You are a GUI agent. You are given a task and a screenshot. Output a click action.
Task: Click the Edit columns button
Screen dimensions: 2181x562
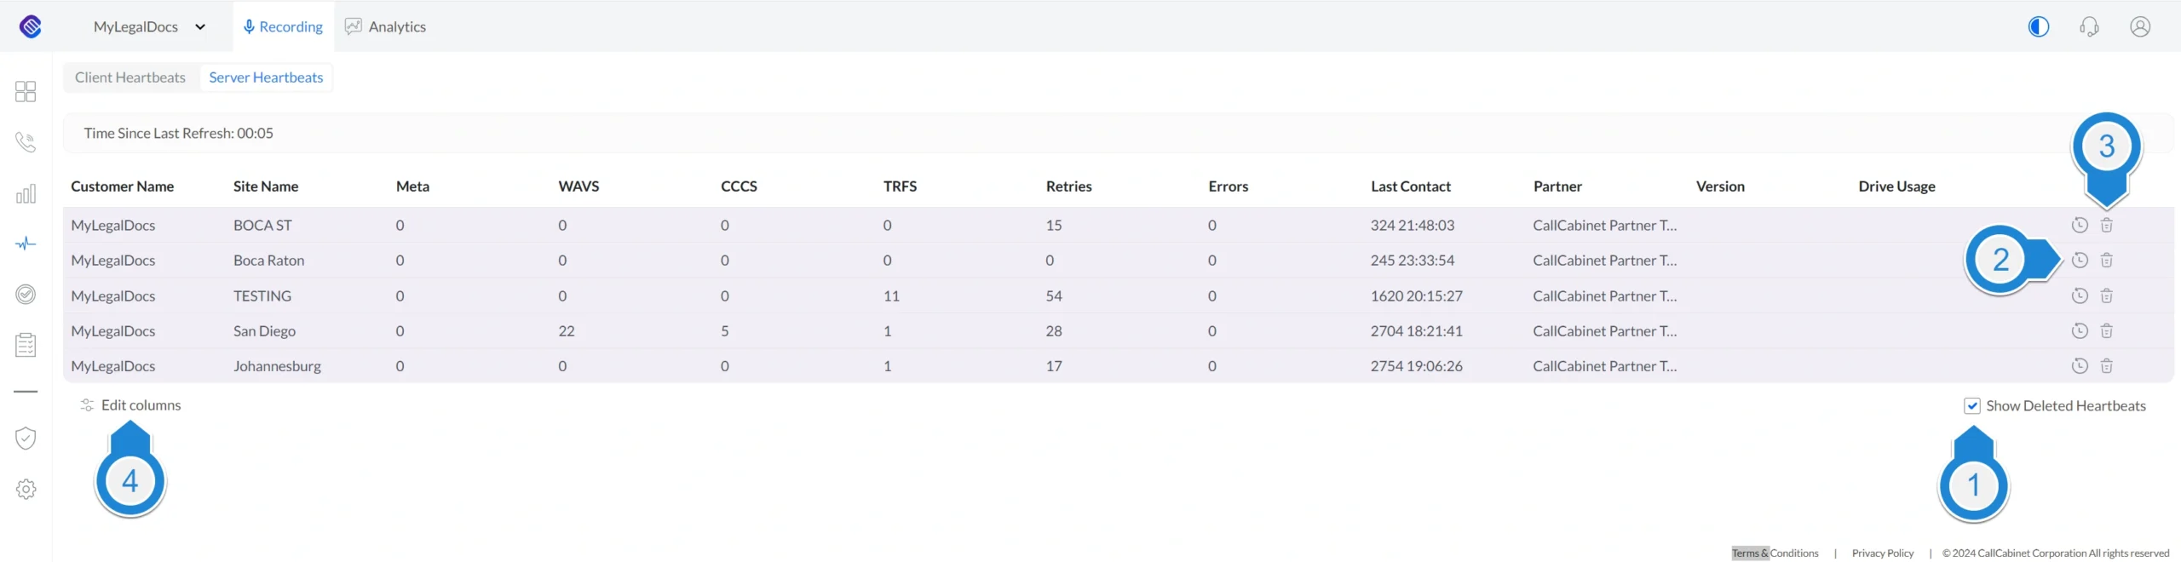point(130,405)
